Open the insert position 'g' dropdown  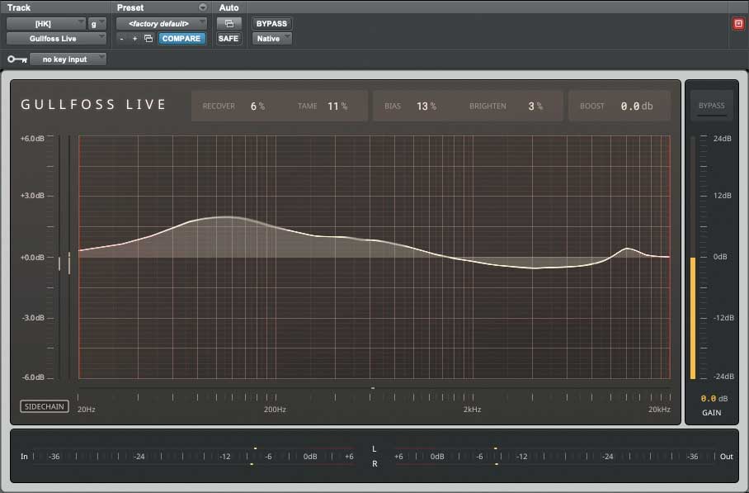click(x=97, y=23)
